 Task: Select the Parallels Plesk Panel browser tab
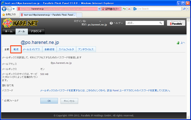(x=48, y=15)
